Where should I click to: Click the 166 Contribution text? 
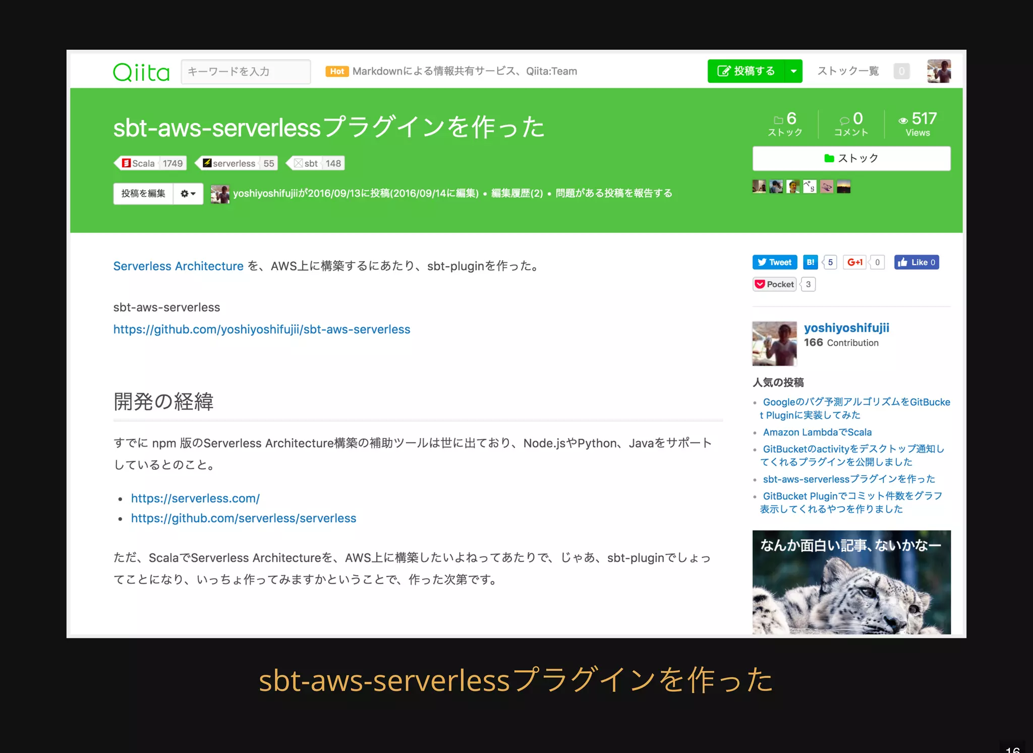click(841, 343)
